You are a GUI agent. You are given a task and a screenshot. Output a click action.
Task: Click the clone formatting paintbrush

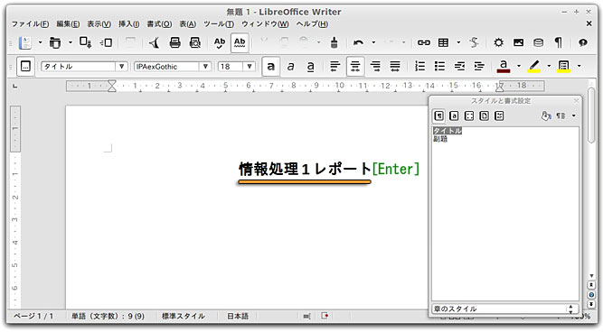click(334, 42)
